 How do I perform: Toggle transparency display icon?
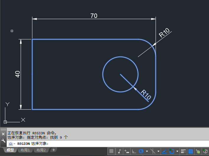coord(191,151)
